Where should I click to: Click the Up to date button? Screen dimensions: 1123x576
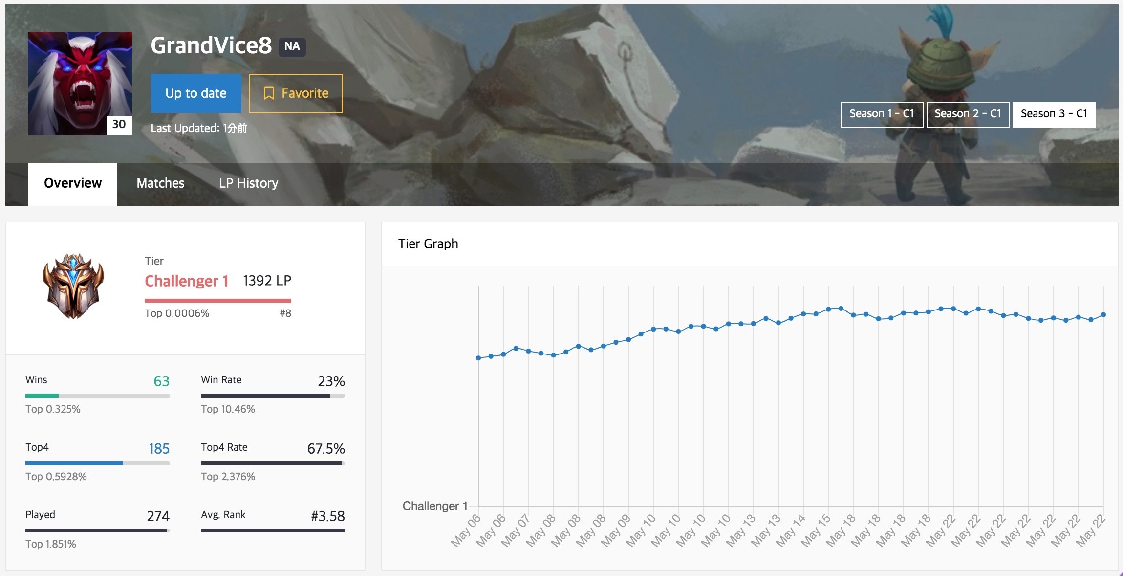[x=196, y=93]
